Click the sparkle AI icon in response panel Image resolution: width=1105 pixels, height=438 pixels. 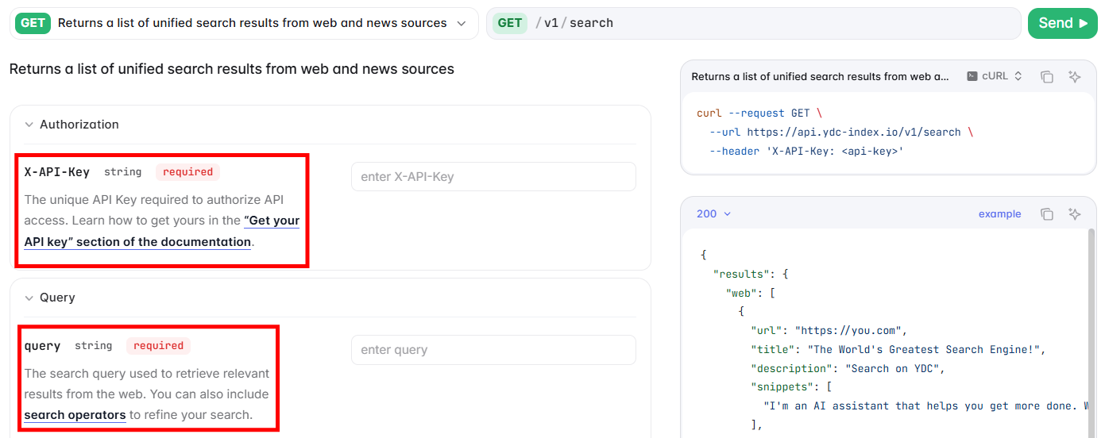coord(1075,214)
